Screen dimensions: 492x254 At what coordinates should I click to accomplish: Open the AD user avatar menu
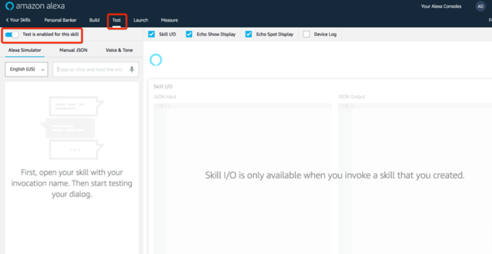(x=480, y=6)
